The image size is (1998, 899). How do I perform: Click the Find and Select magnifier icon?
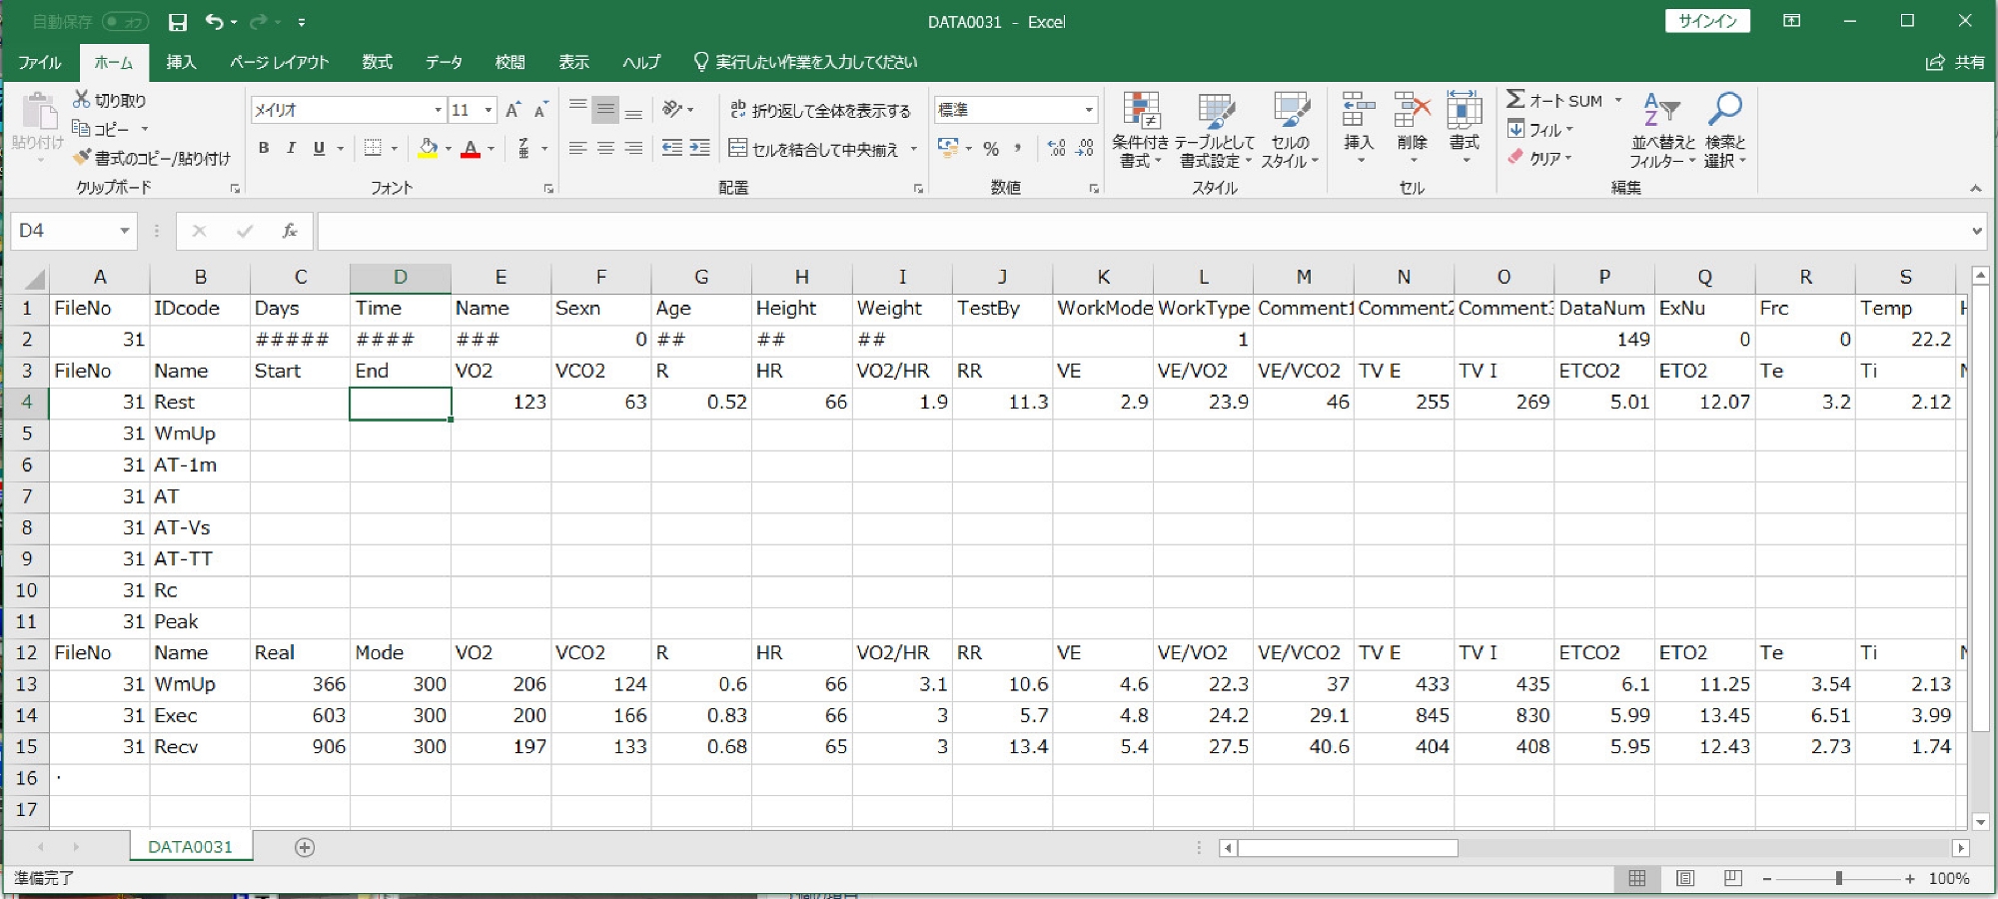point(1724,110)
